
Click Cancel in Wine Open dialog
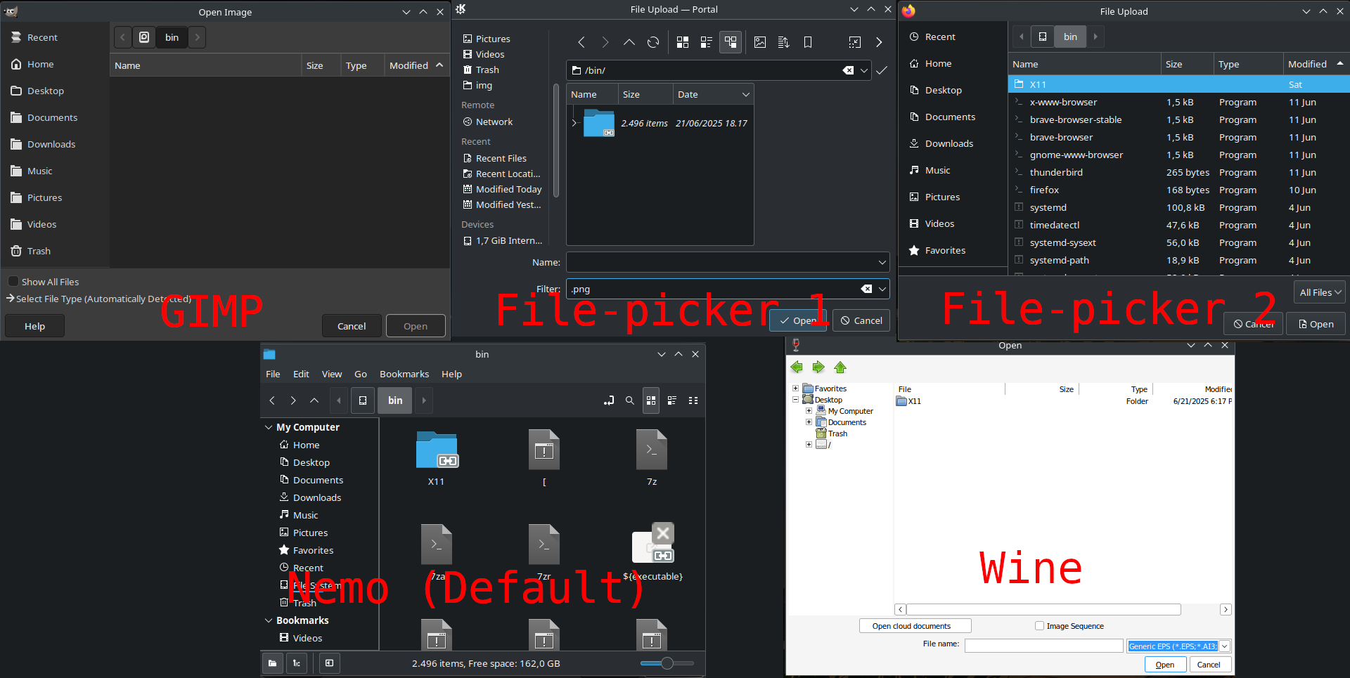[1209, 665]
